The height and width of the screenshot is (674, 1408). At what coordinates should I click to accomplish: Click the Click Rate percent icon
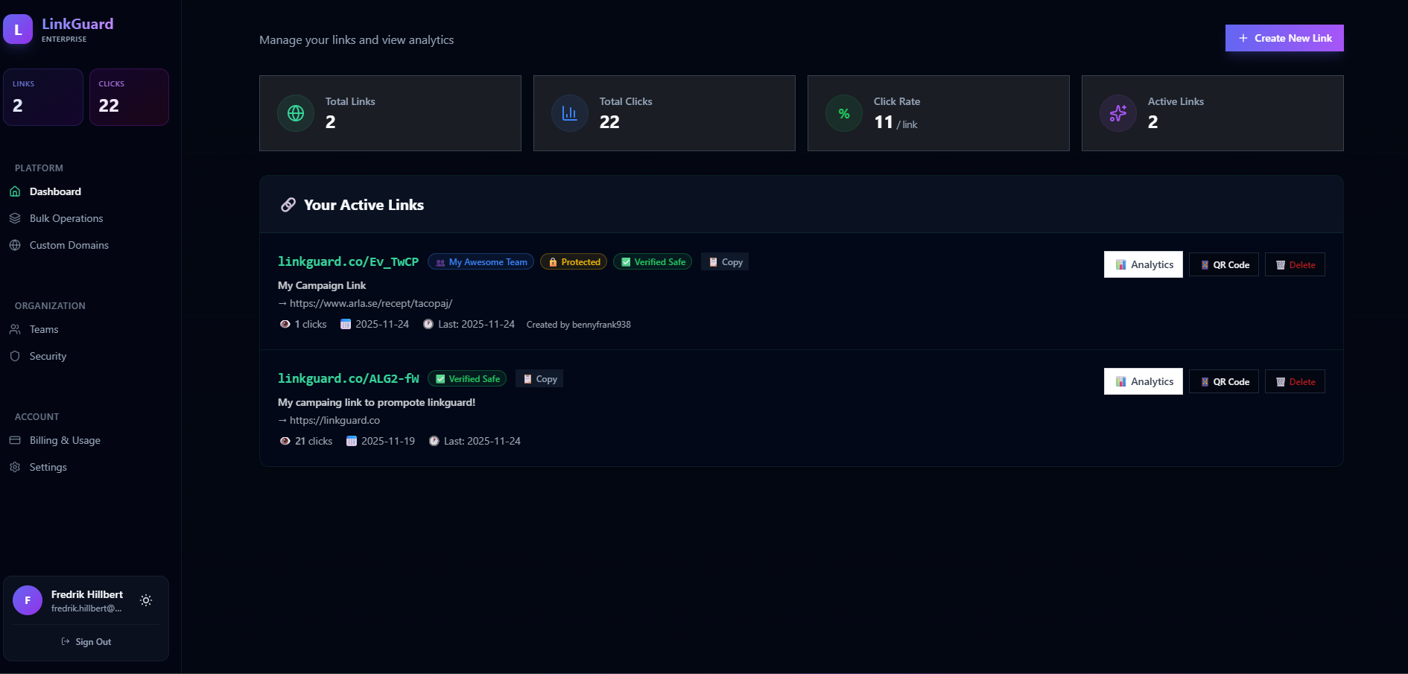tap(843, 113)
